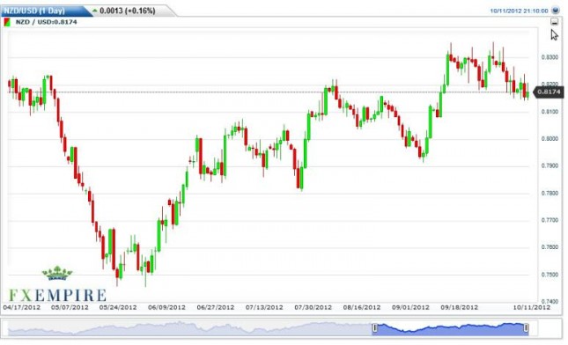This screenshot has height=345, width=568.
Task: Click the 04/17/2012 date axis label
Action: pos(22,307)
